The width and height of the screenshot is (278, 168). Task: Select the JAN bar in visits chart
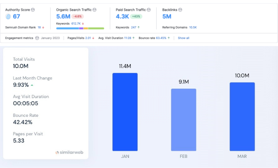tap(125, 112)
